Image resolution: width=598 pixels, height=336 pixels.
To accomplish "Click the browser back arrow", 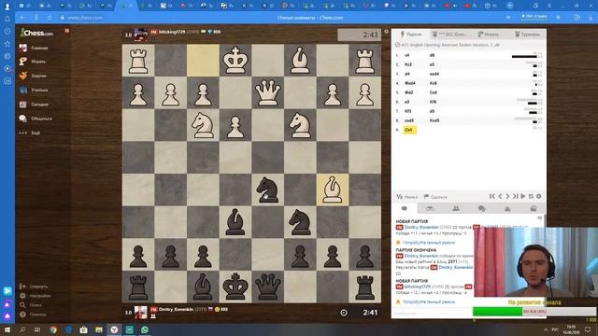I will [22, 18].
